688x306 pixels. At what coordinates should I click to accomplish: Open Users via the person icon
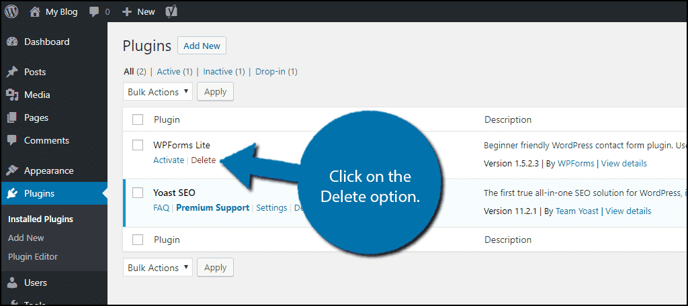(x=12, y=283)
